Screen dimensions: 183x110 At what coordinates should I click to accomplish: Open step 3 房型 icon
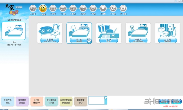tap(53, 8)
